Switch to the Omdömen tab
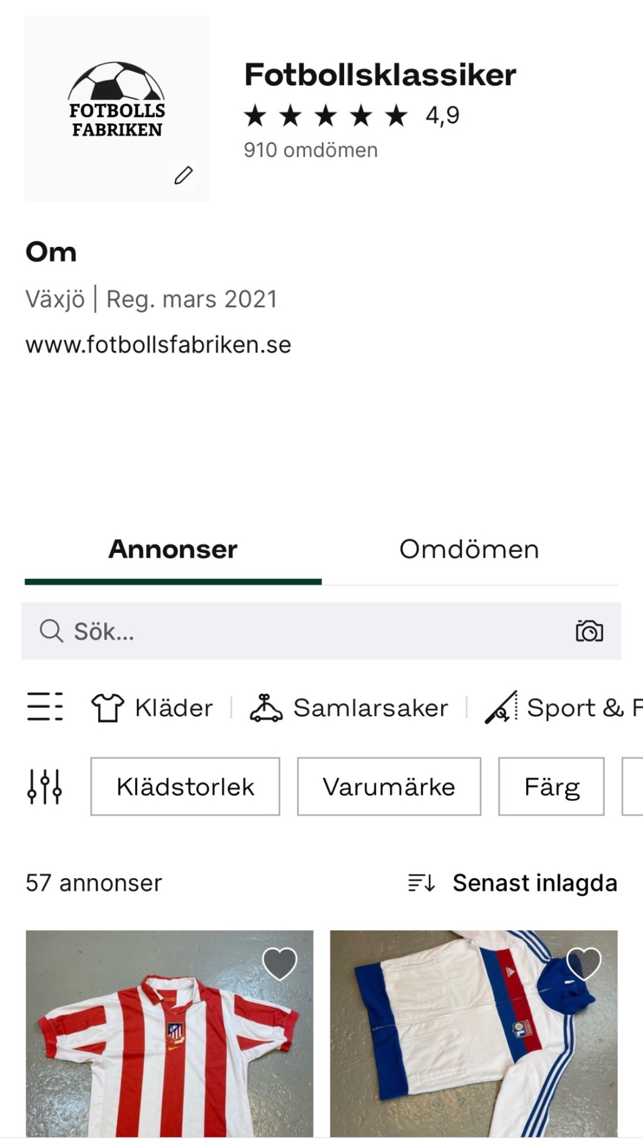 point(469,549)
